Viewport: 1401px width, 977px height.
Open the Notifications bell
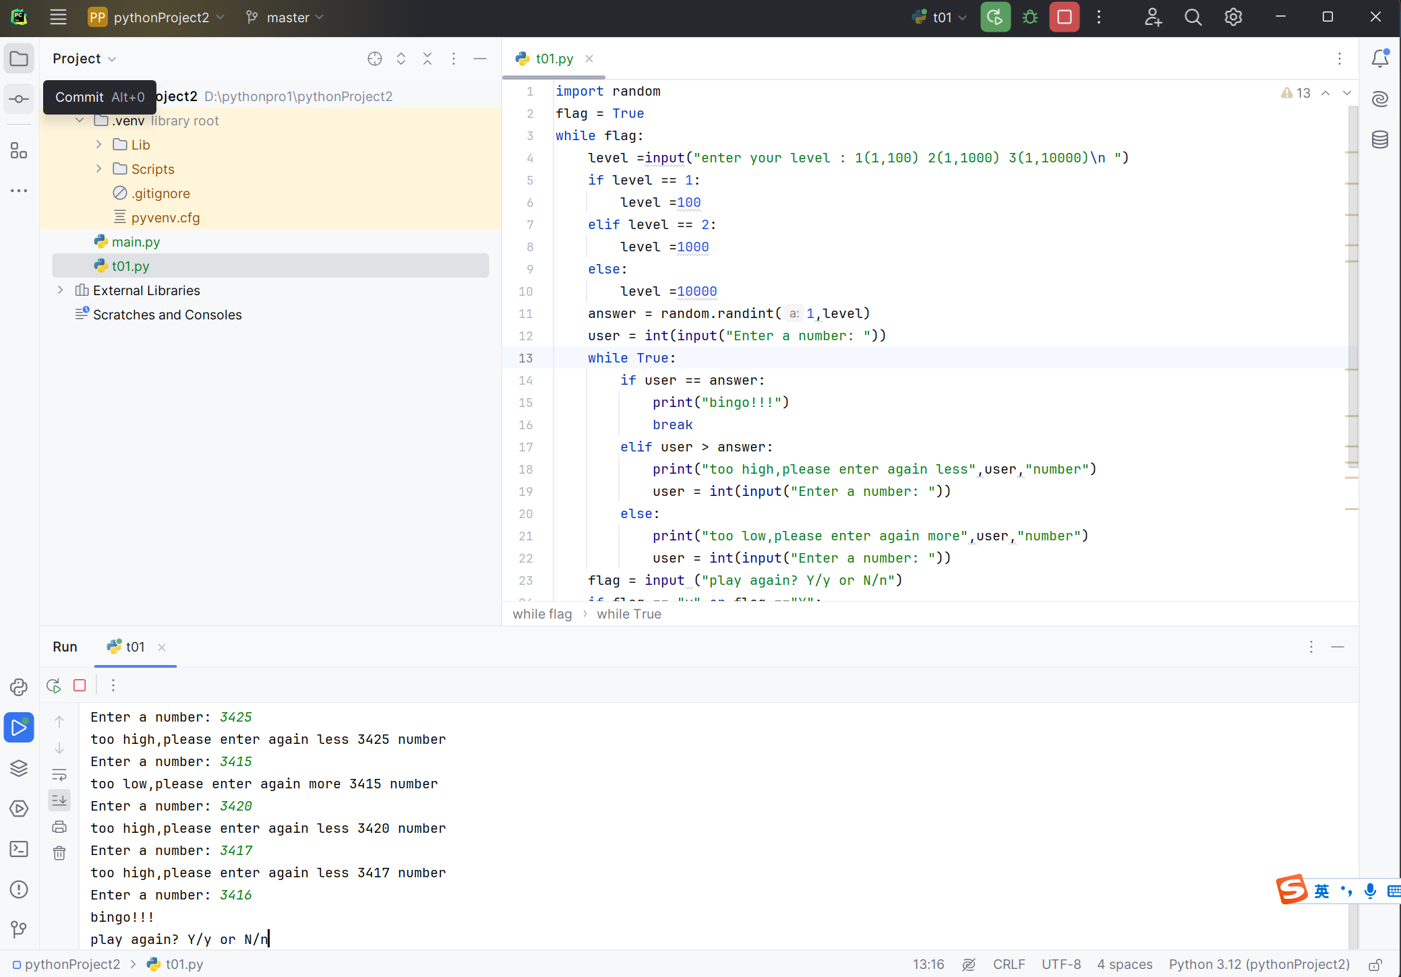coord(1379,59)
